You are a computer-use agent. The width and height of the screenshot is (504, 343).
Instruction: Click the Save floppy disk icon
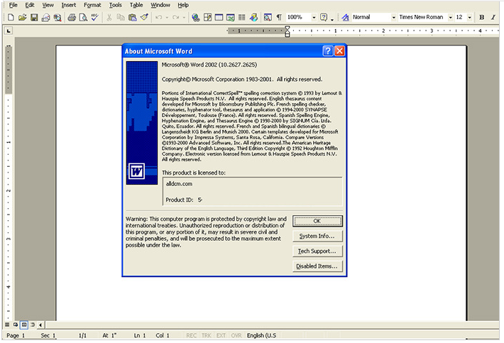34,17
